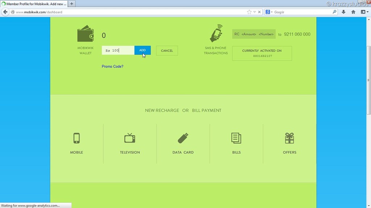
Task: Click the BILLS label
Action: 236,152
